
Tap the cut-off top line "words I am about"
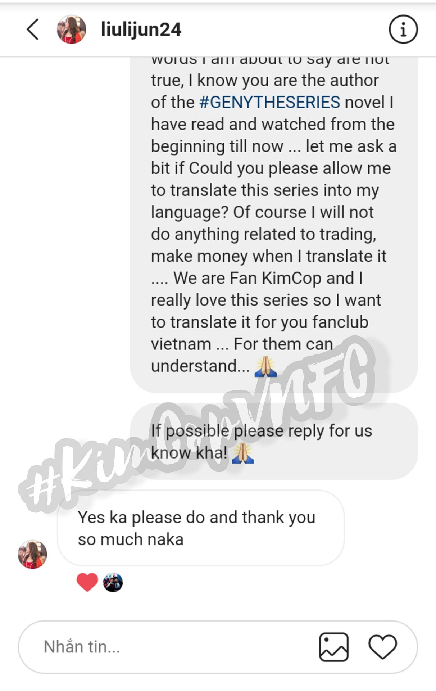click(270, 61)
